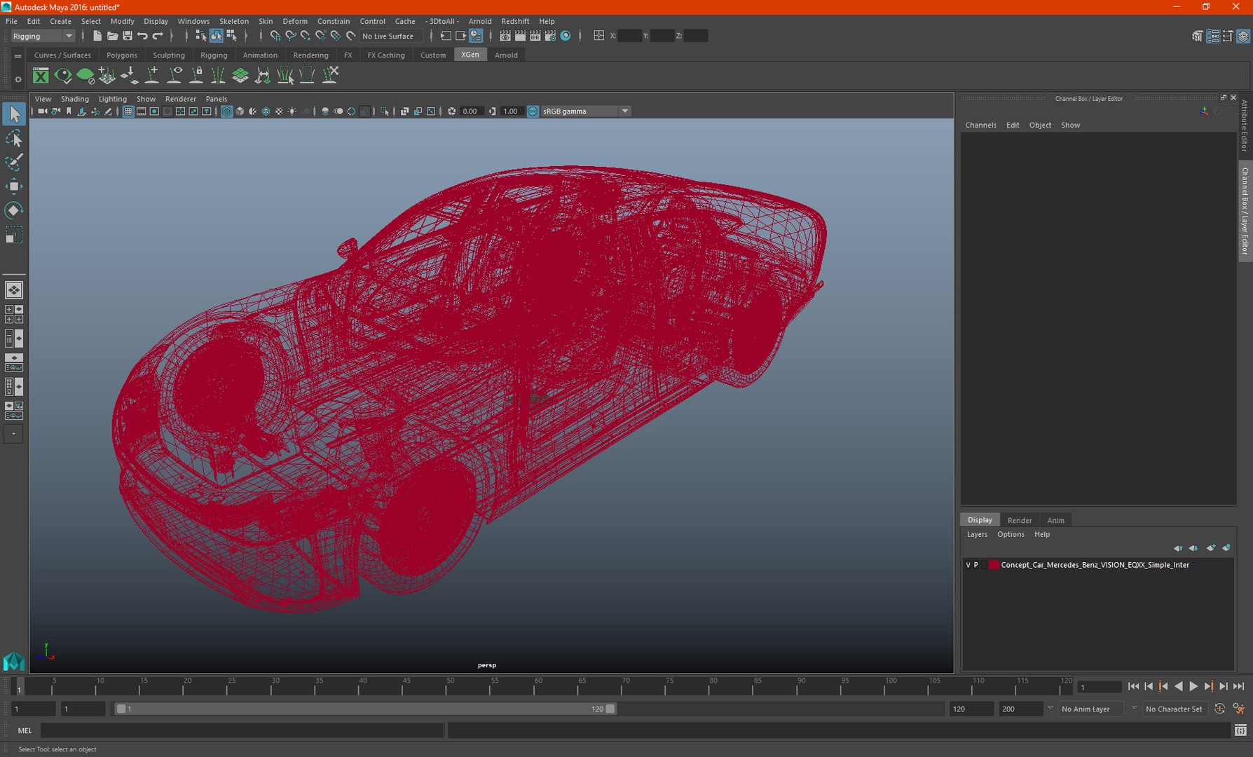Image resolution: width=1253 pixels, height=757 pixels.
Task: Switch to the Anim layer tab
Action: pyautogui.click(x=1055, y=520)
